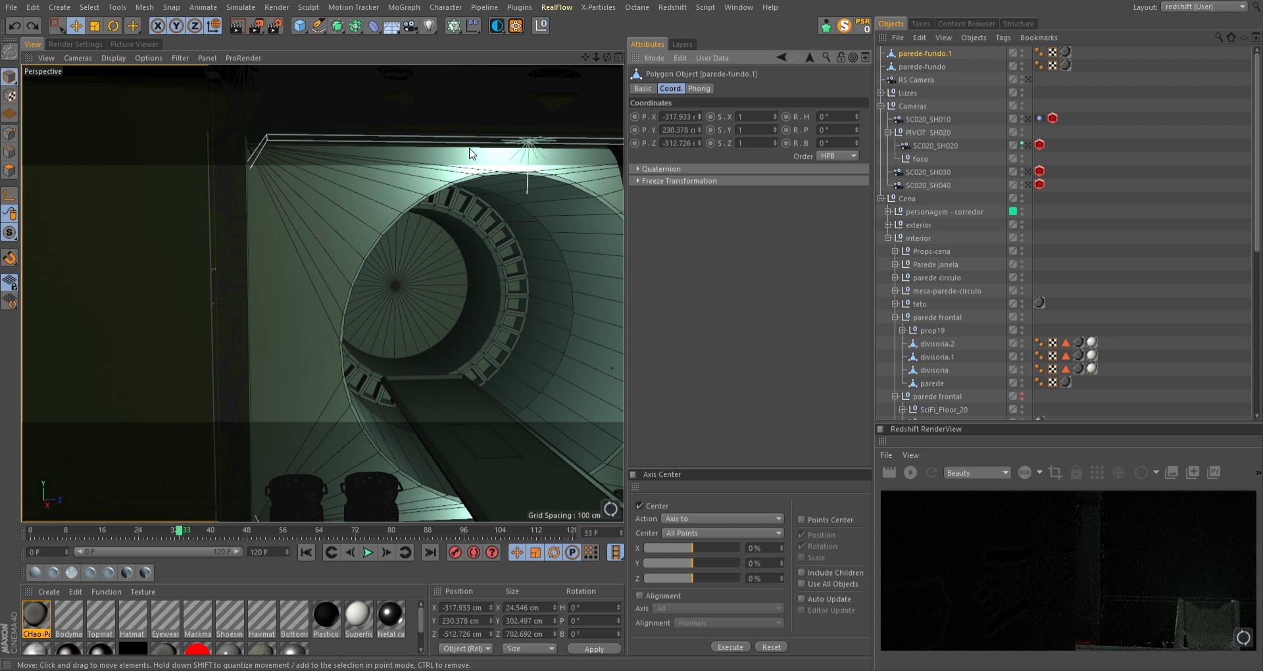Screen dimensions: 1263x671
Task: Toggle Z axis lock
Action: coord(195,26)
